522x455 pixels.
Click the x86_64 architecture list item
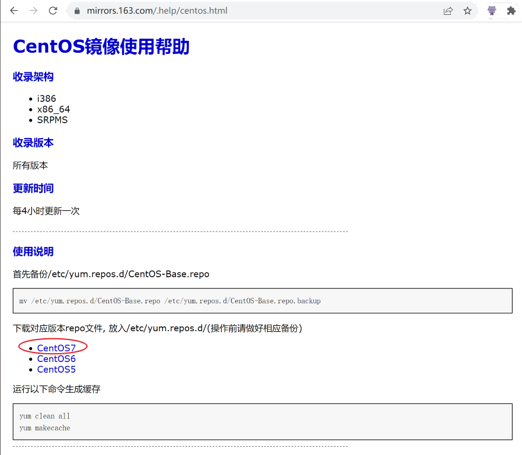[53, 109]
